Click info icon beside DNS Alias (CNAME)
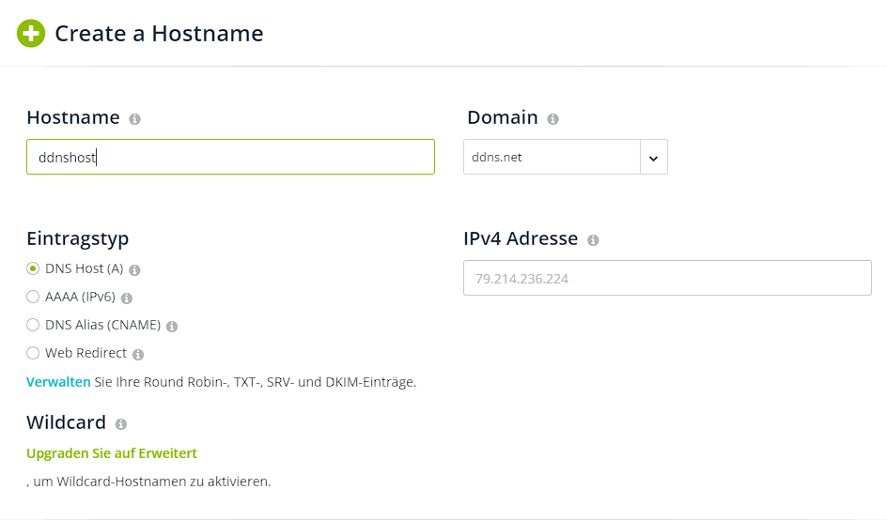Image resolution: width=887 pixels, height=520 pixels. point(172,327)
